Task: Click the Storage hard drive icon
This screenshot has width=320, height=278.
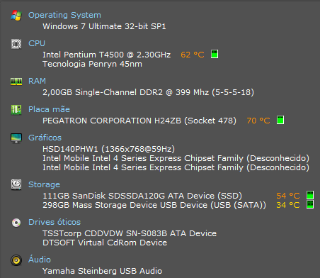Action: point(16,185)
